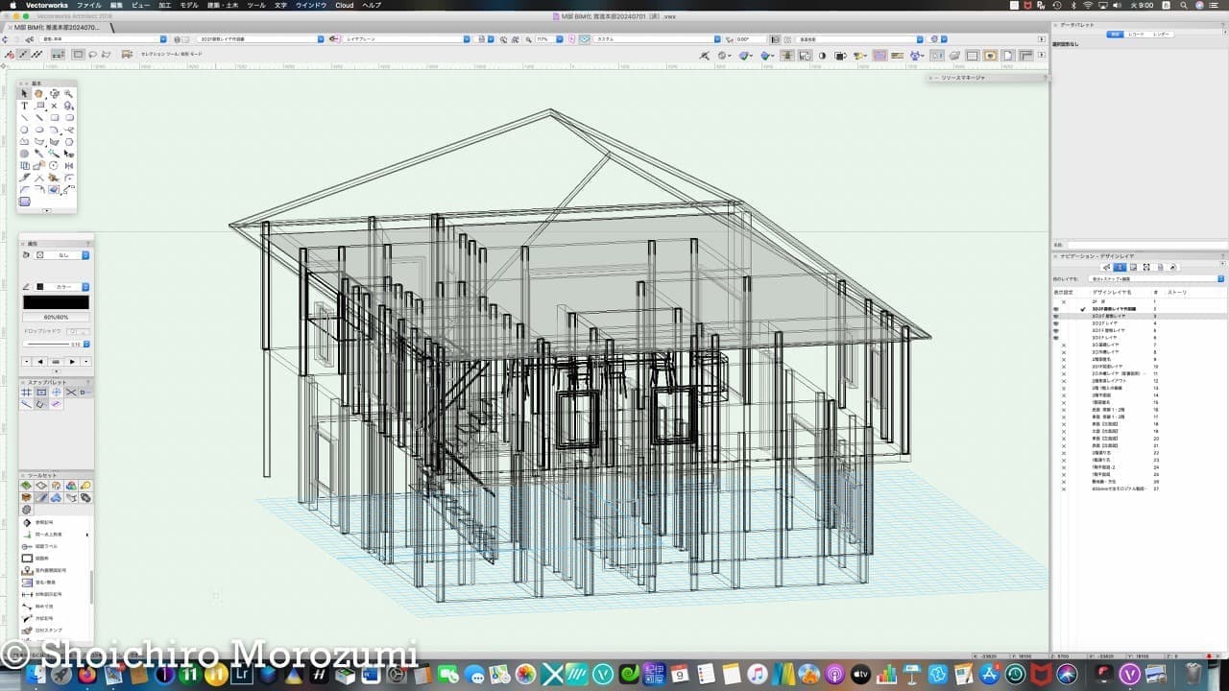
Task: Open the pen style color dropdown
Action: (x=85, y=286)
